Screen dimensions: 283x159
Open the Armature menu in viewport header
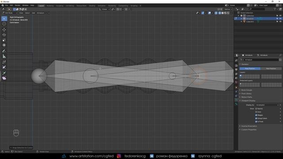click(40, 13)
